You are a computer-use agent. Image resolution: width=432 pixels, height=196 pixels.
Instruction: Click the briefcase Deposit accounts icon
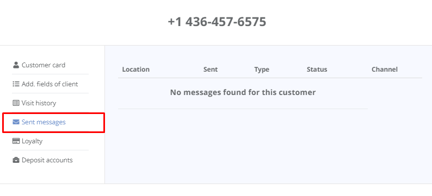(16, 160)
